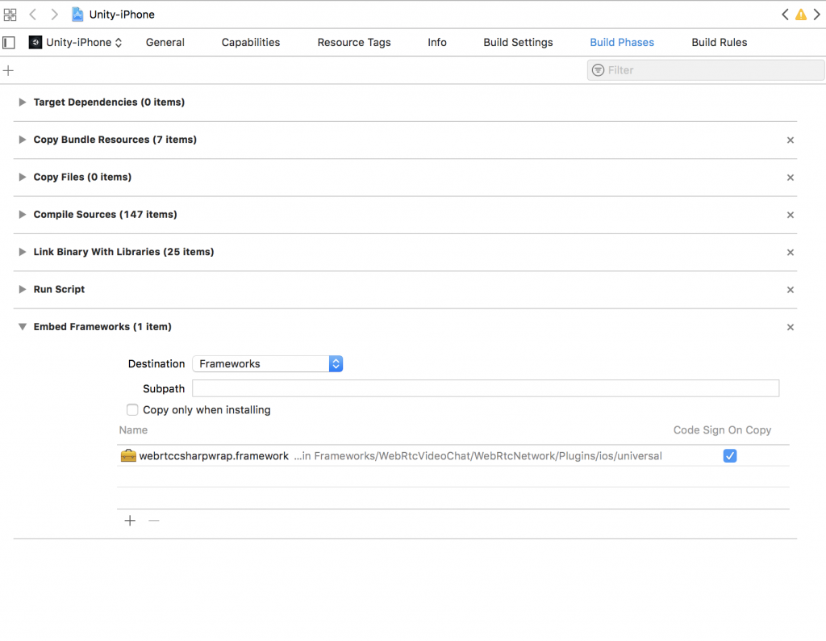
Task: Enable Copy only when installing checkbox
Action: tap(133, 410)
